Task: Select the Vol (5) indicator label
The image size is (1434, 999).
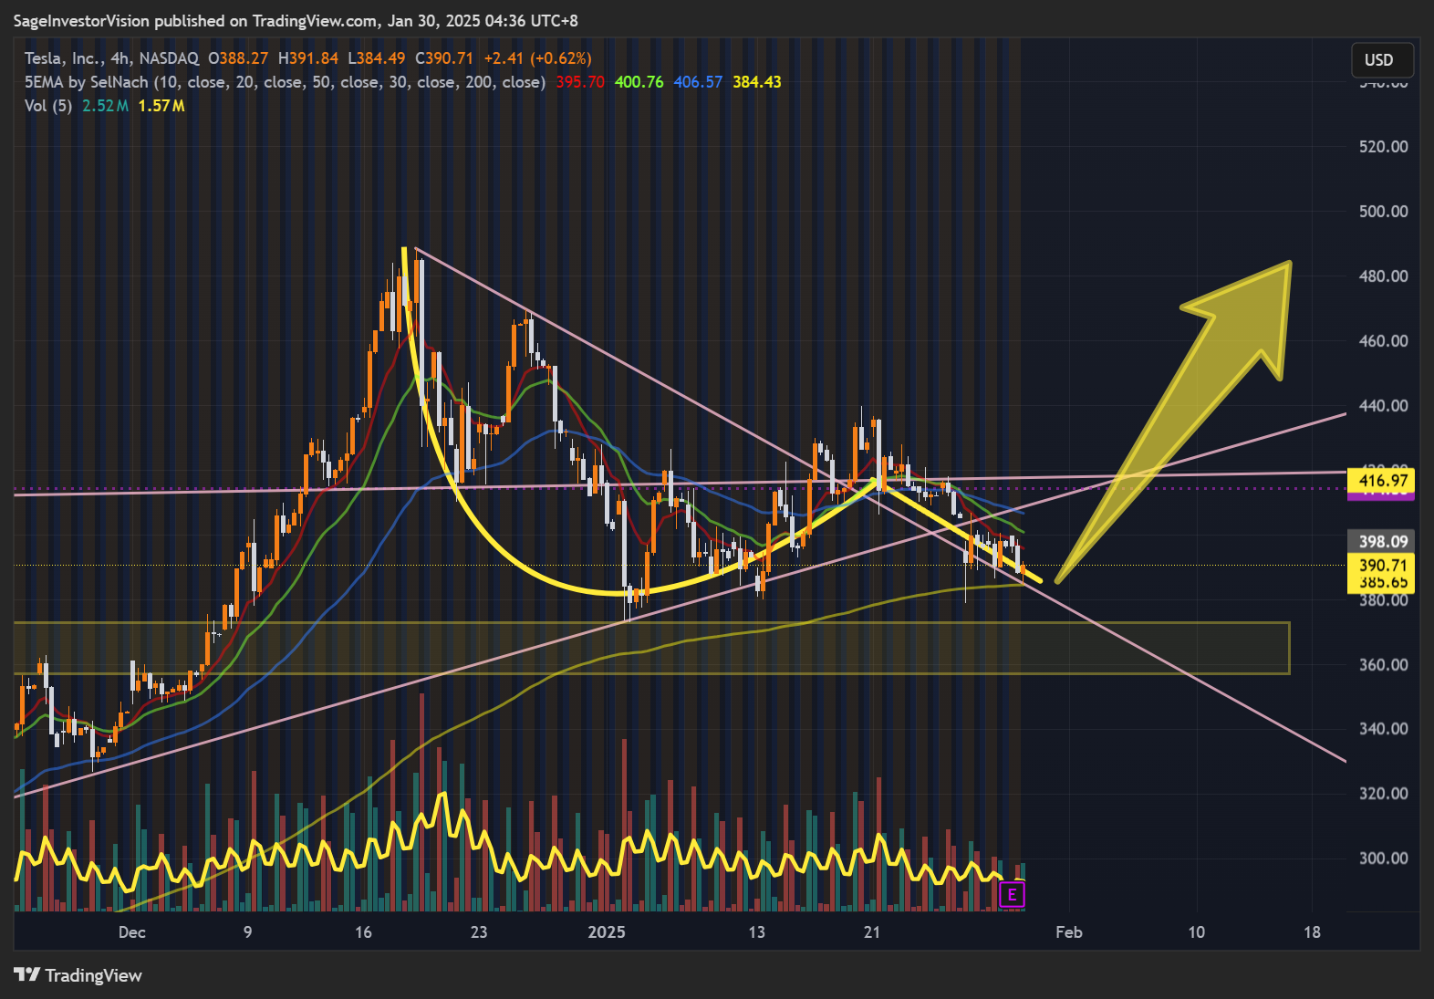Action: 48,106
